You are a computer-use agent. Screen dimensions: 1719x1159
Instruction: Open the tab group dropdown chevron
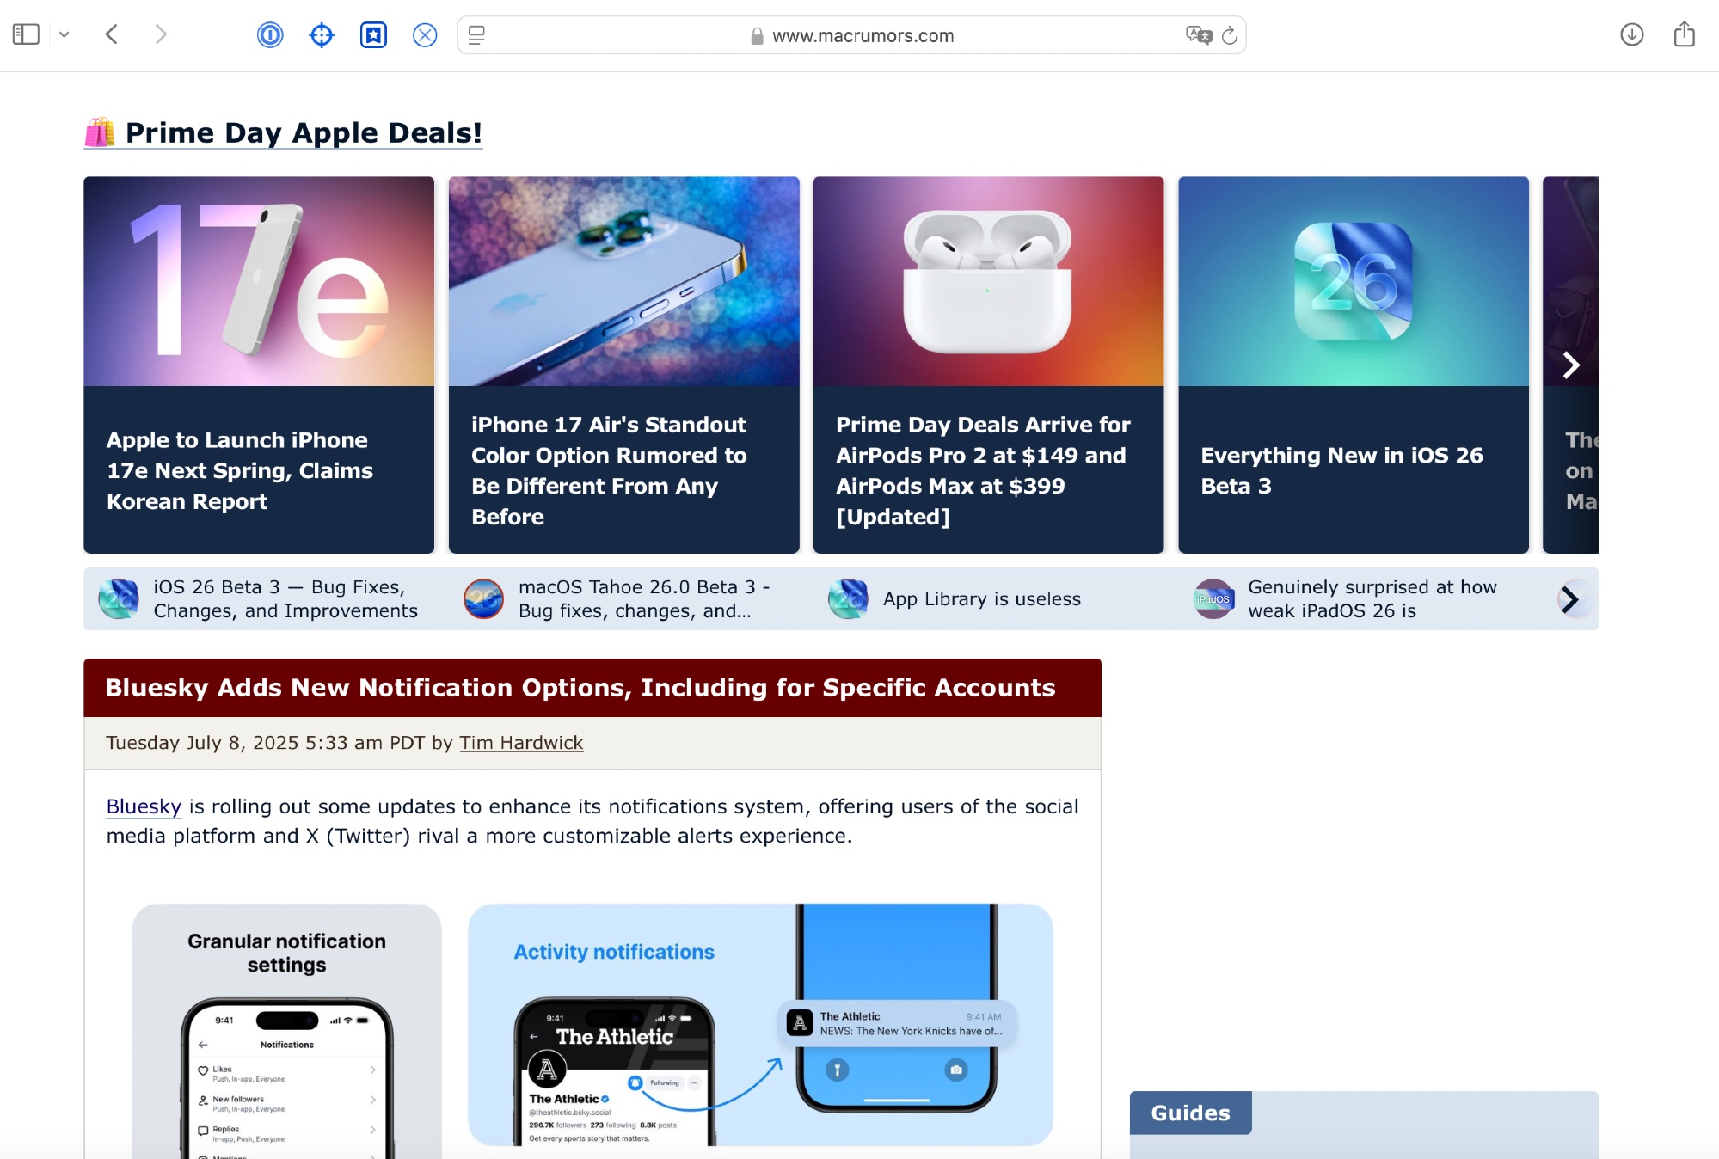pos(64,35)
